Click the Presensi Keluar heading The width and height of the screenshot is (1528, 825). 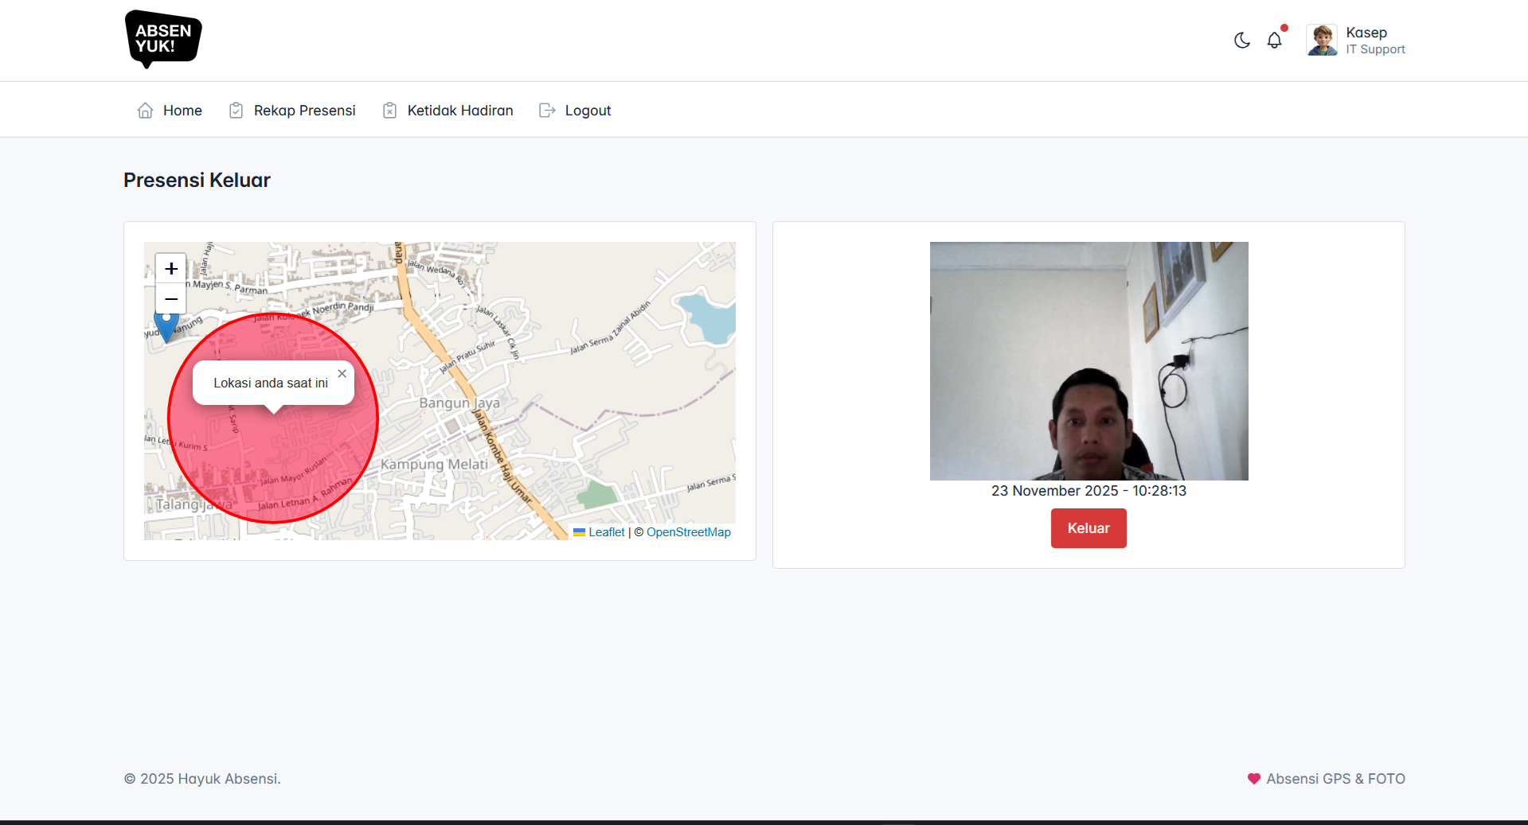(197, 181)
